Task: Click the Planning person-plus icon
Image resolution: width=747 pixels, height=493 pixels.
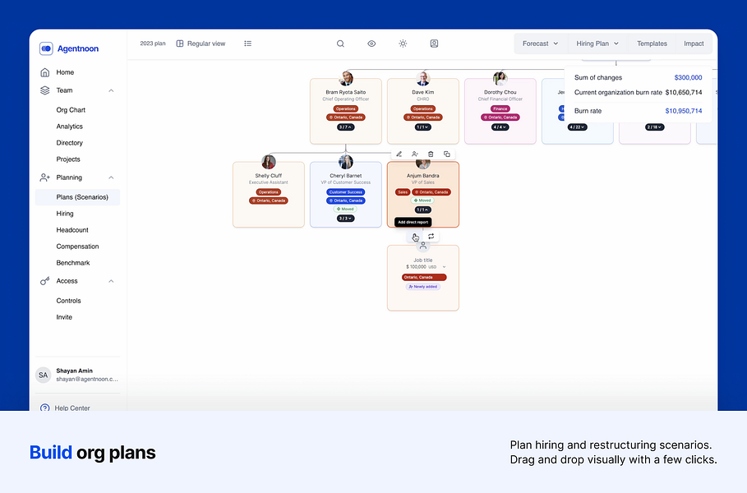Action: click(44, 177)
